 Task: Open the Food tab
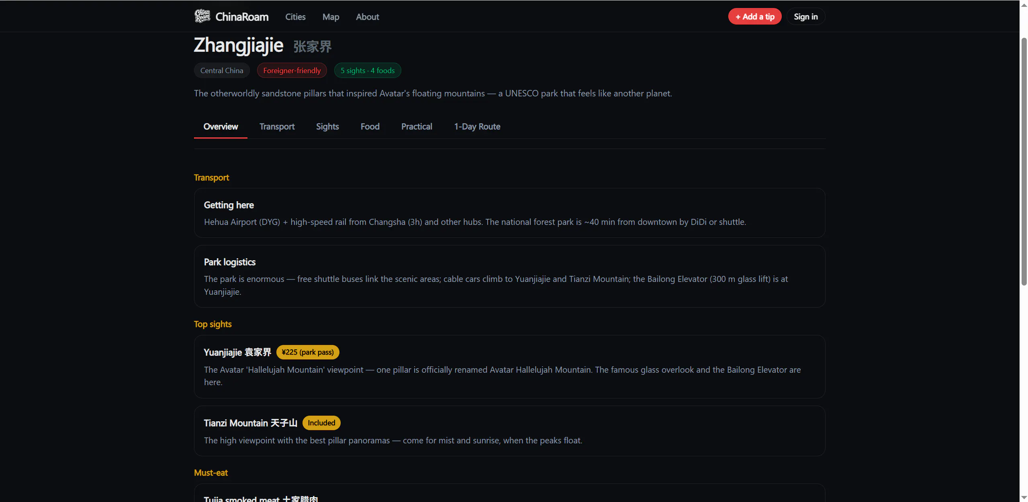click(370, 127)
